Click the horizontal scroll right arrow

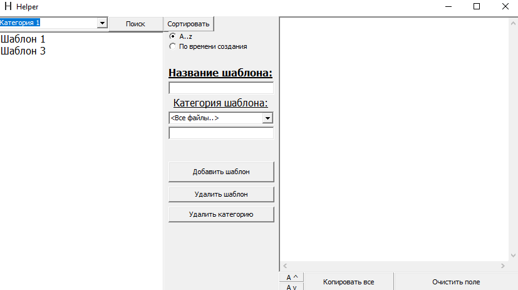coord(503,266)
